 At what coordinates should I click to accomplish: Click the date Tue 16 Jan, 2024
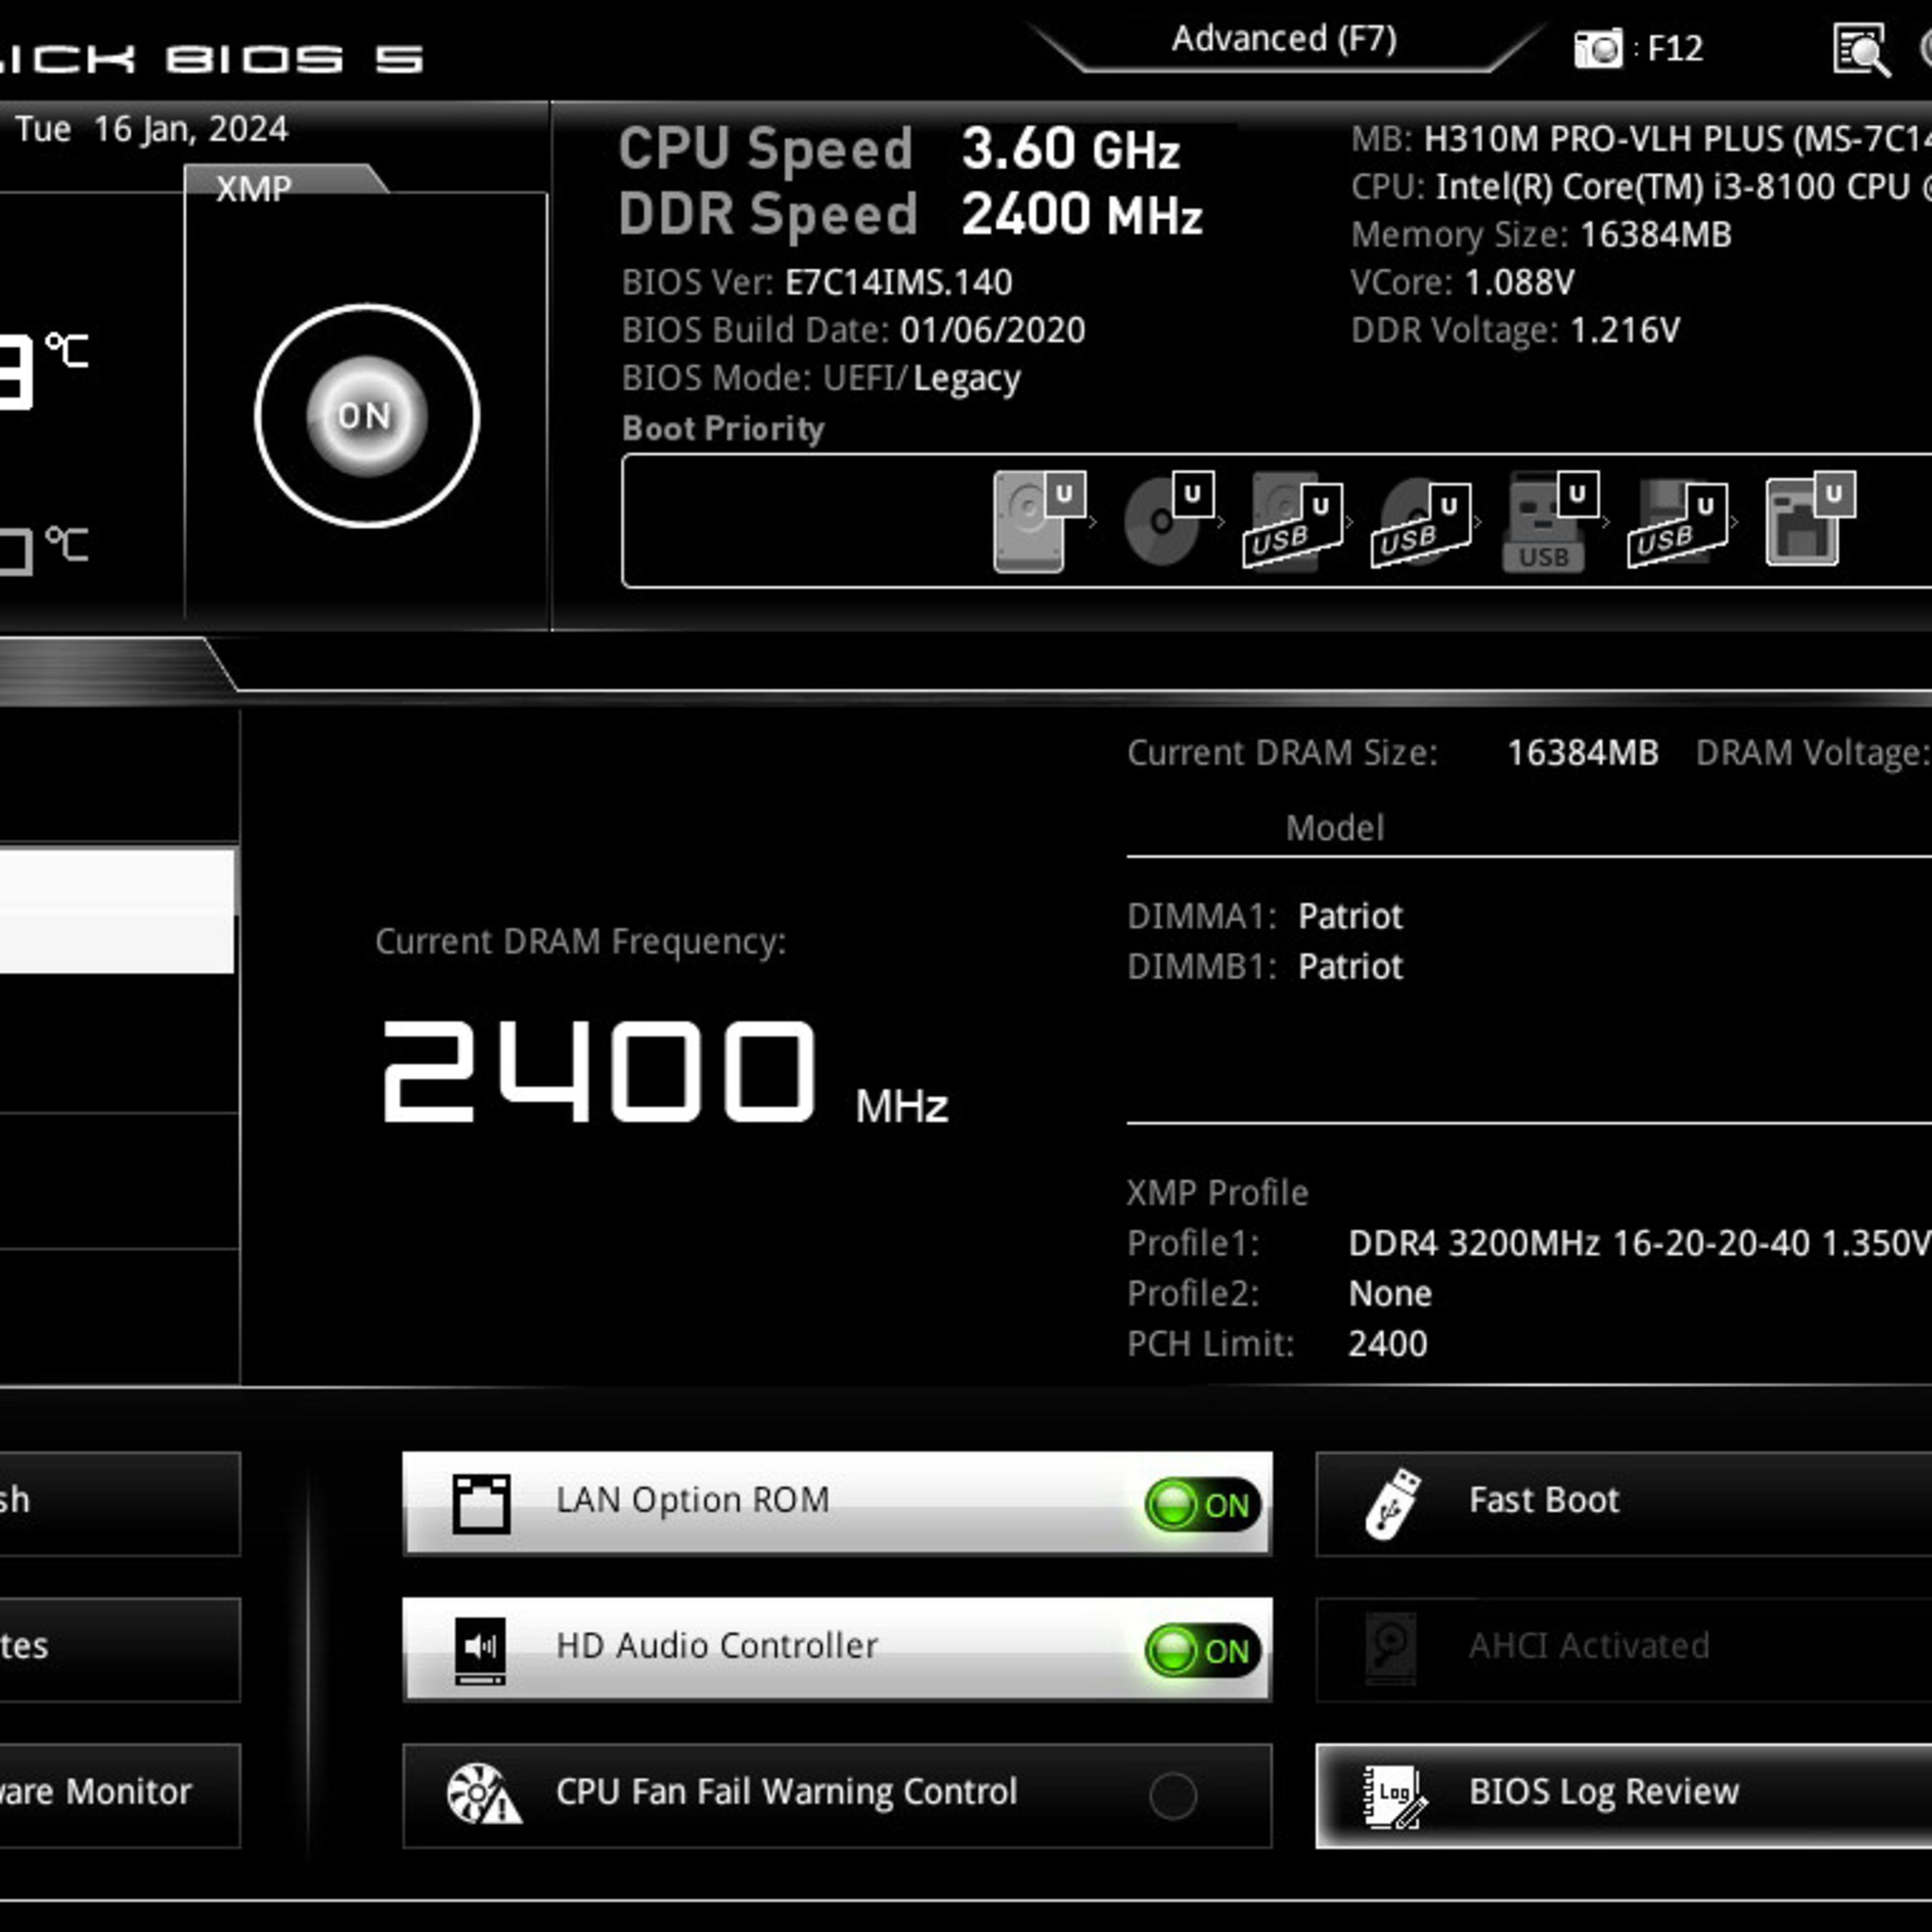tap(152, 129)
